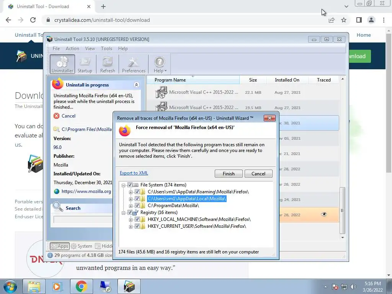The width and height of the screenshot is (392, 294).
Task: Uncheck the C:\ProgramData\Mozilla checkbox
Action: tap(137, 206)
